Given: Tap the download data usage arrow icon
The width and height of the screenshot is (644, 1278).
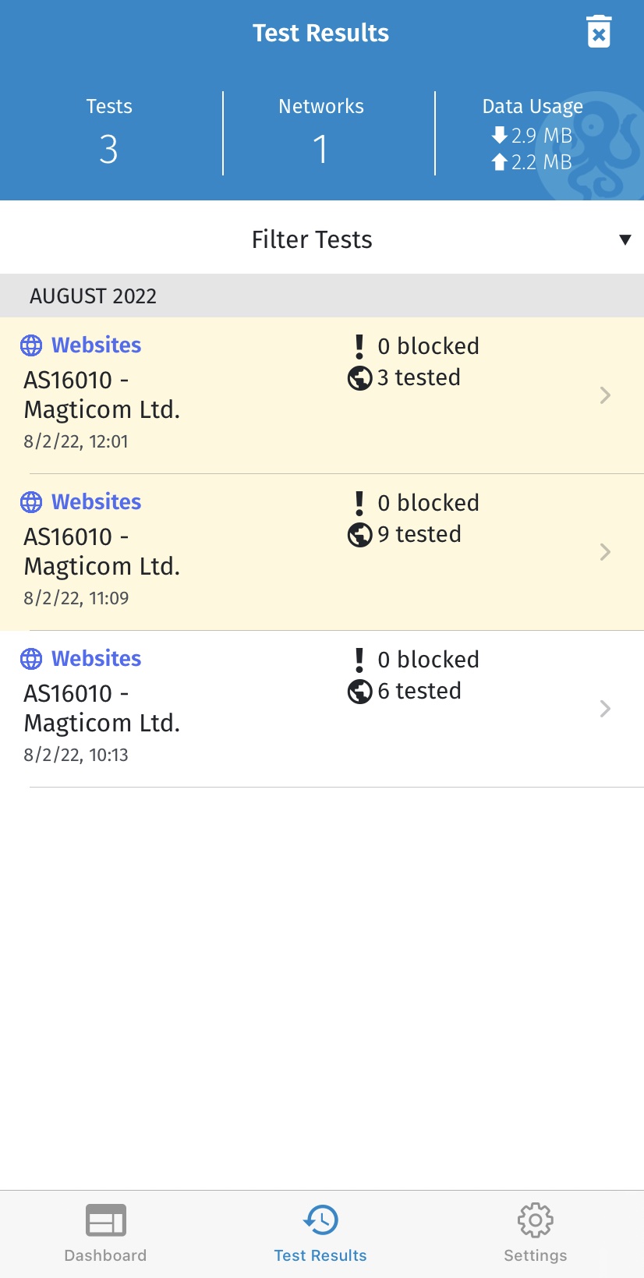Looking at the screenshot, I should pyautogui.click(x=500, y=136).
